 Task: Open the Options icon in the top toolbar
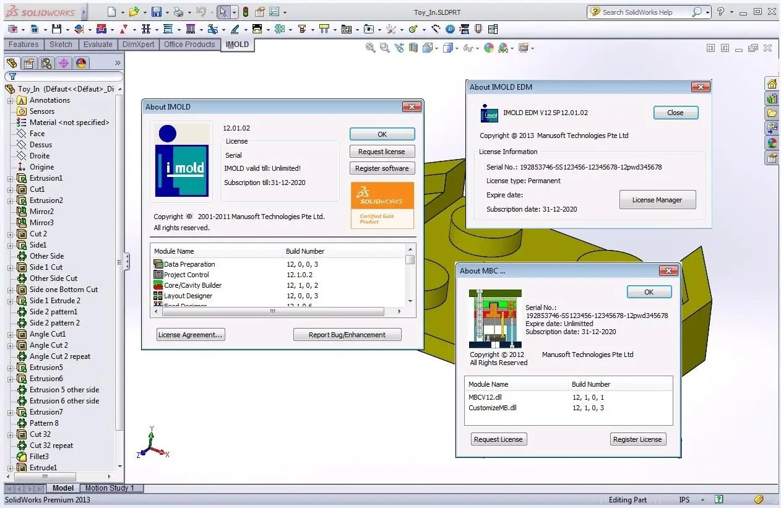[274, 12]
